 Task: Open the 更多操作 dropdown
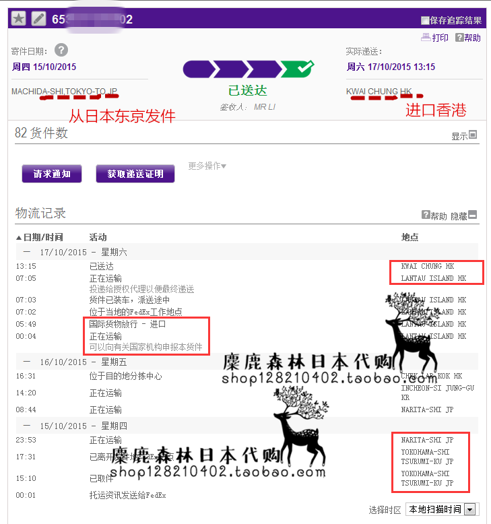click(x=207, y=166)
